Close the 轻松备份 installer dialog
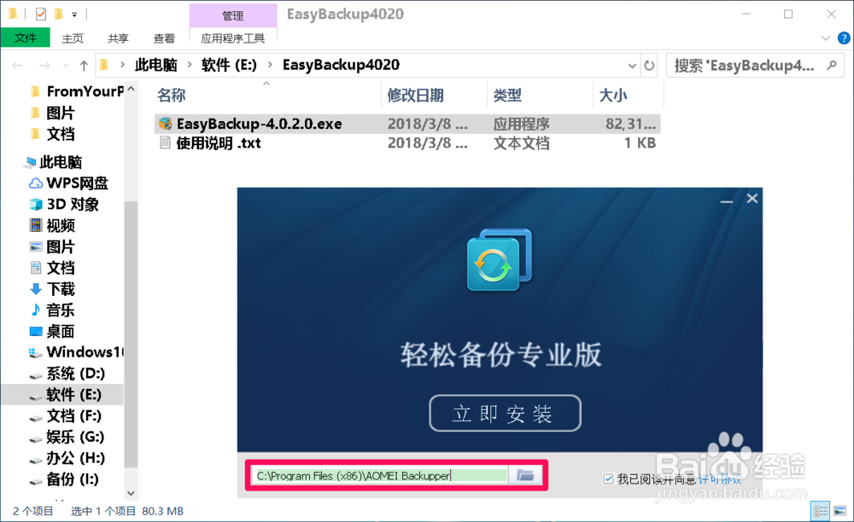The width and height of the screenshot is (854, 522). click(752, 199)
